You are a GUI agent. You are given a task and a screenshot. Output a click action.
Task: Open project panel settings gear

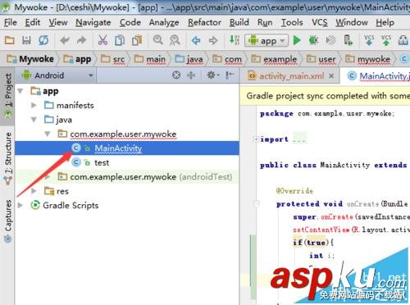(212, 75)
